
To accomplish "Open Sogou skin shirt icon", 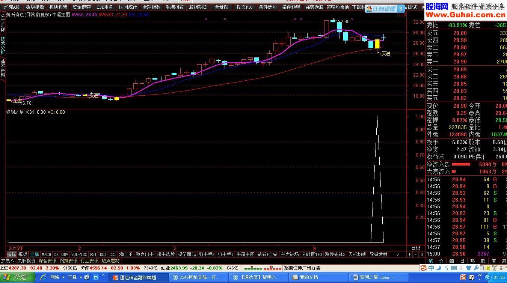I will (469, 268).
